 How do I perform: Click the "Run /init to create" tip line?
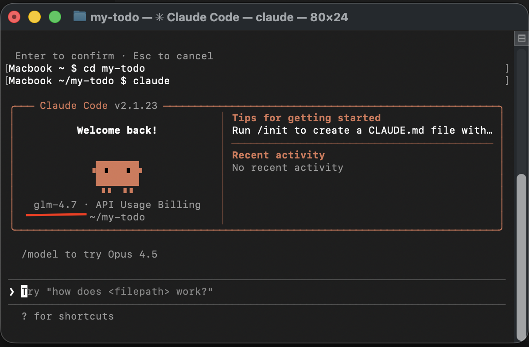point(362,131)
